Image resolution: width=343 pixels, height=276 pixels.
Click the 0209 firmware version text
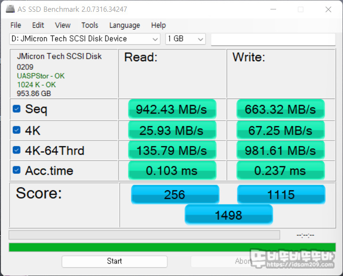click(x=25, y=67)
